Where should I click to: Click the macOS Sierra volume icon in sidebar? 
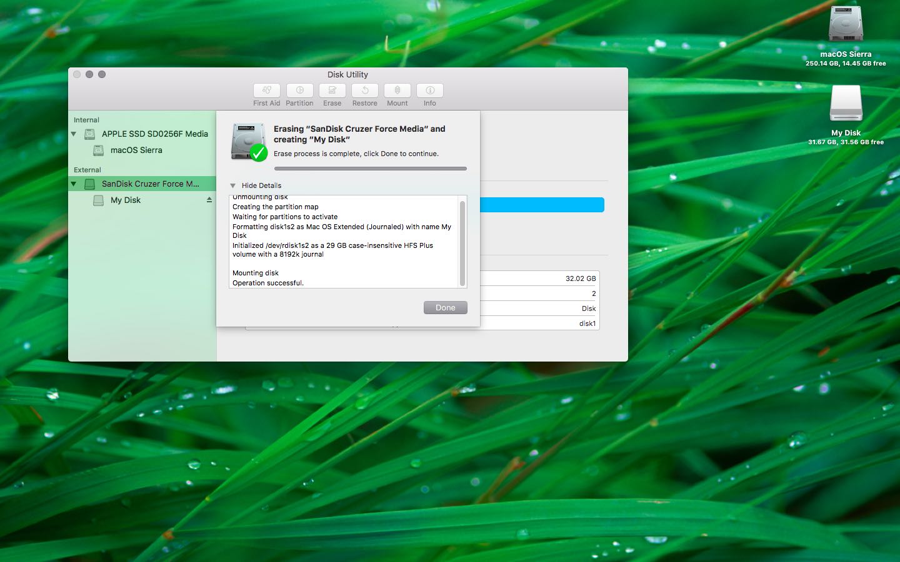coord(98,150)
